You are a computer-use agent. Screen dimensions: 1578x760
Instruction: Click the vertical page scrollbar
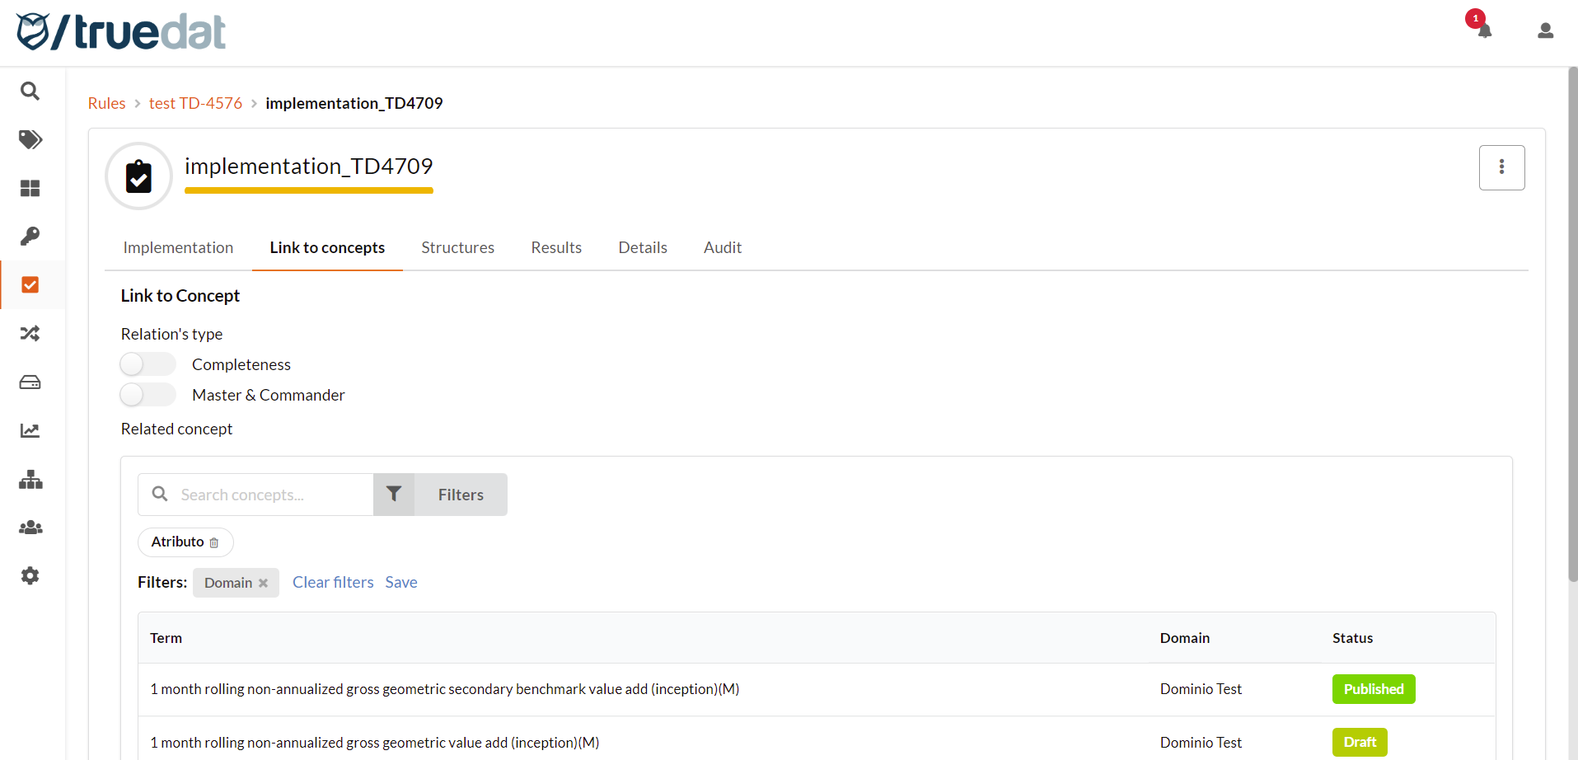pyautogui.click(x=1572, y=330)
